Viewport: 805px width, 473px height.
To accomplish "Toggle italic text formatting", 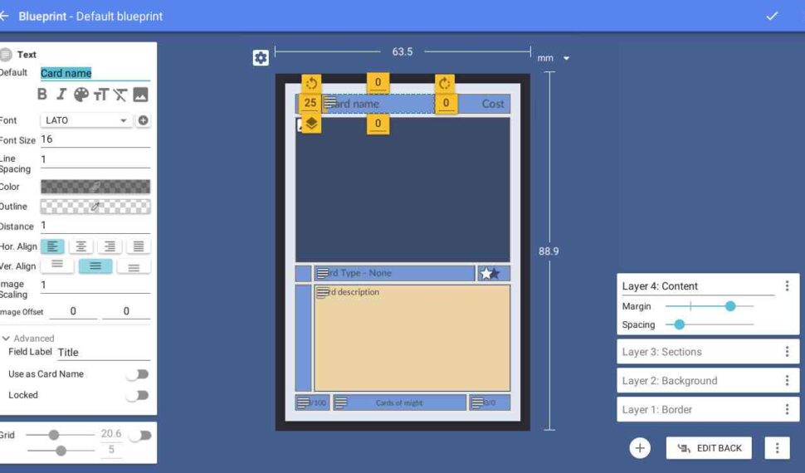I will [x=61, y=95].
